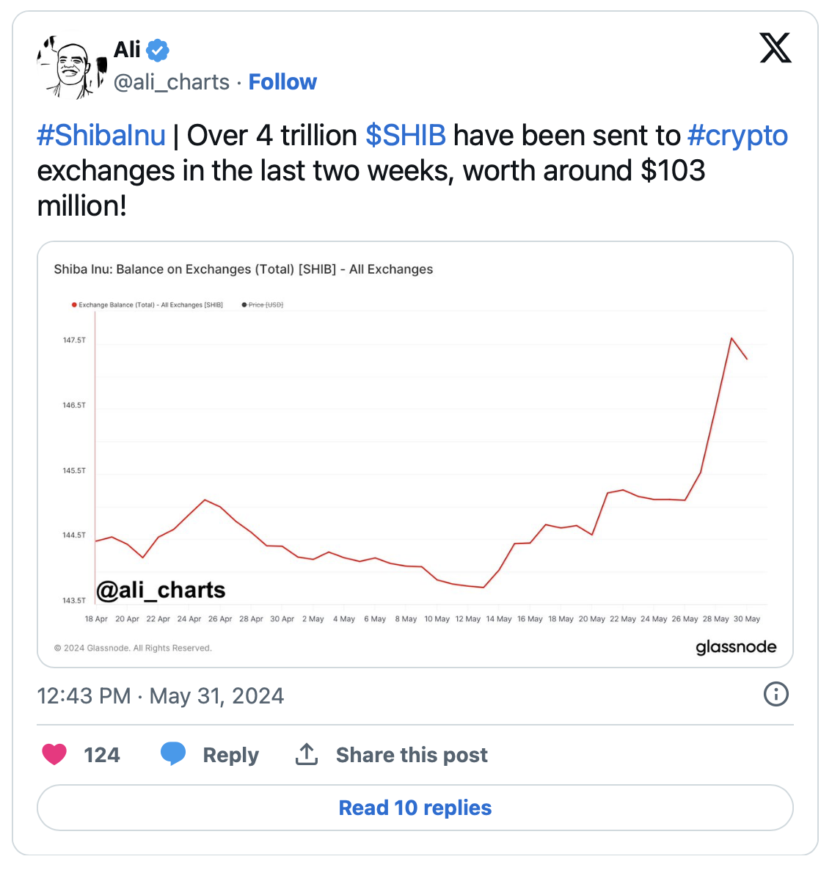Image resolution: width=832 pixels, height=870 pixels.
Task: Click the 124 likes count
Action: click(102, 755)
